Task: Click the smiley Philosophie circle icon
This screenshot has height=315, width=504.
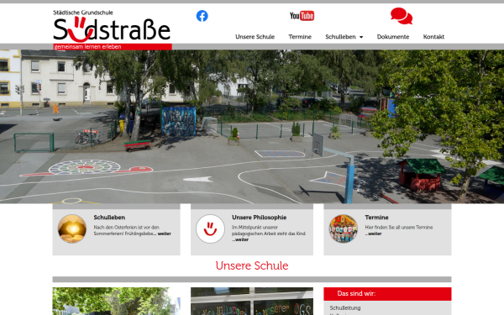Action: (210, 228)
